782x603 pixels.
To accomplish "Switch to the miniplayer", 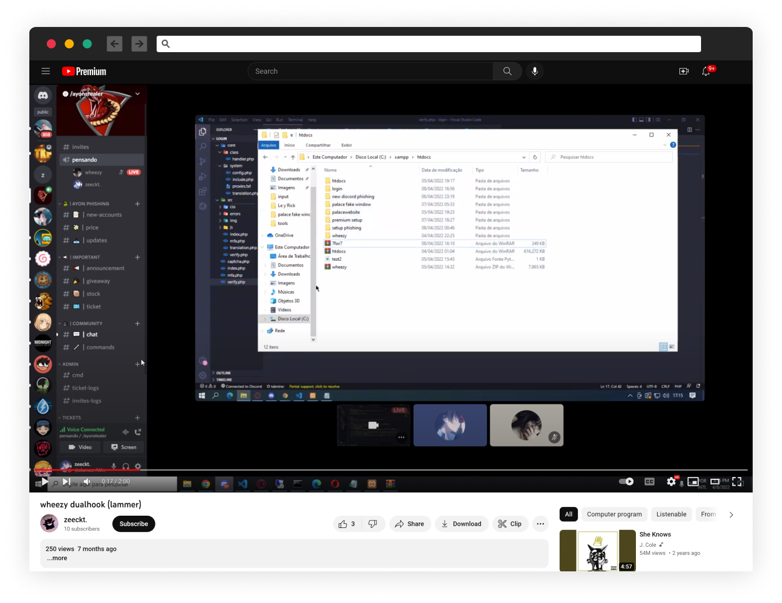I will pos(693,482).
